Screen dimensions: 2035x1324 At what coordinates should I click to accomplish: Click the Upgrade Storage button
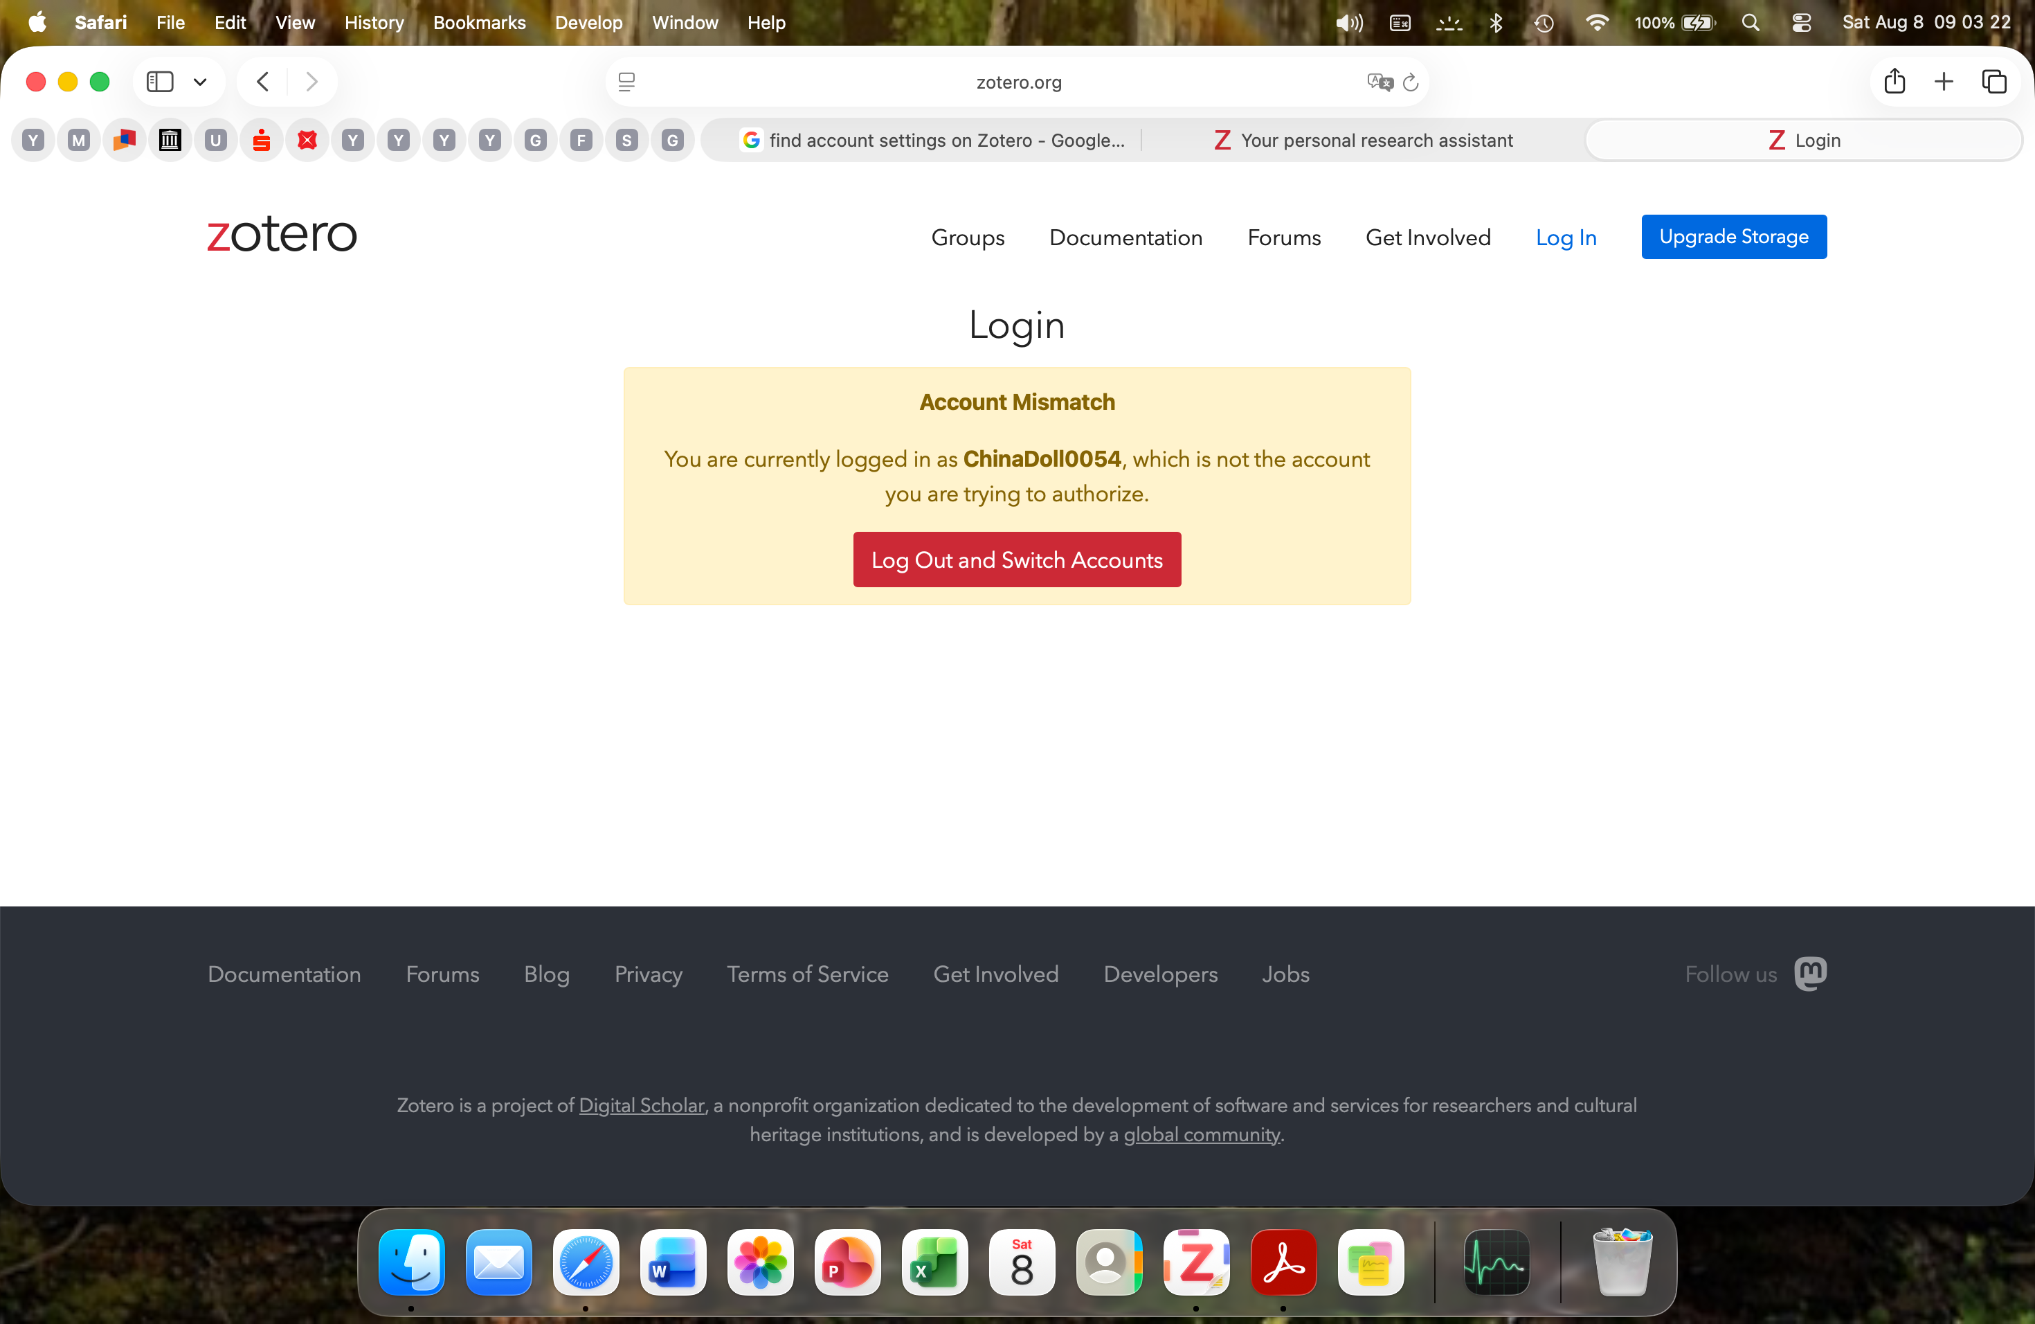[1734, 237]
